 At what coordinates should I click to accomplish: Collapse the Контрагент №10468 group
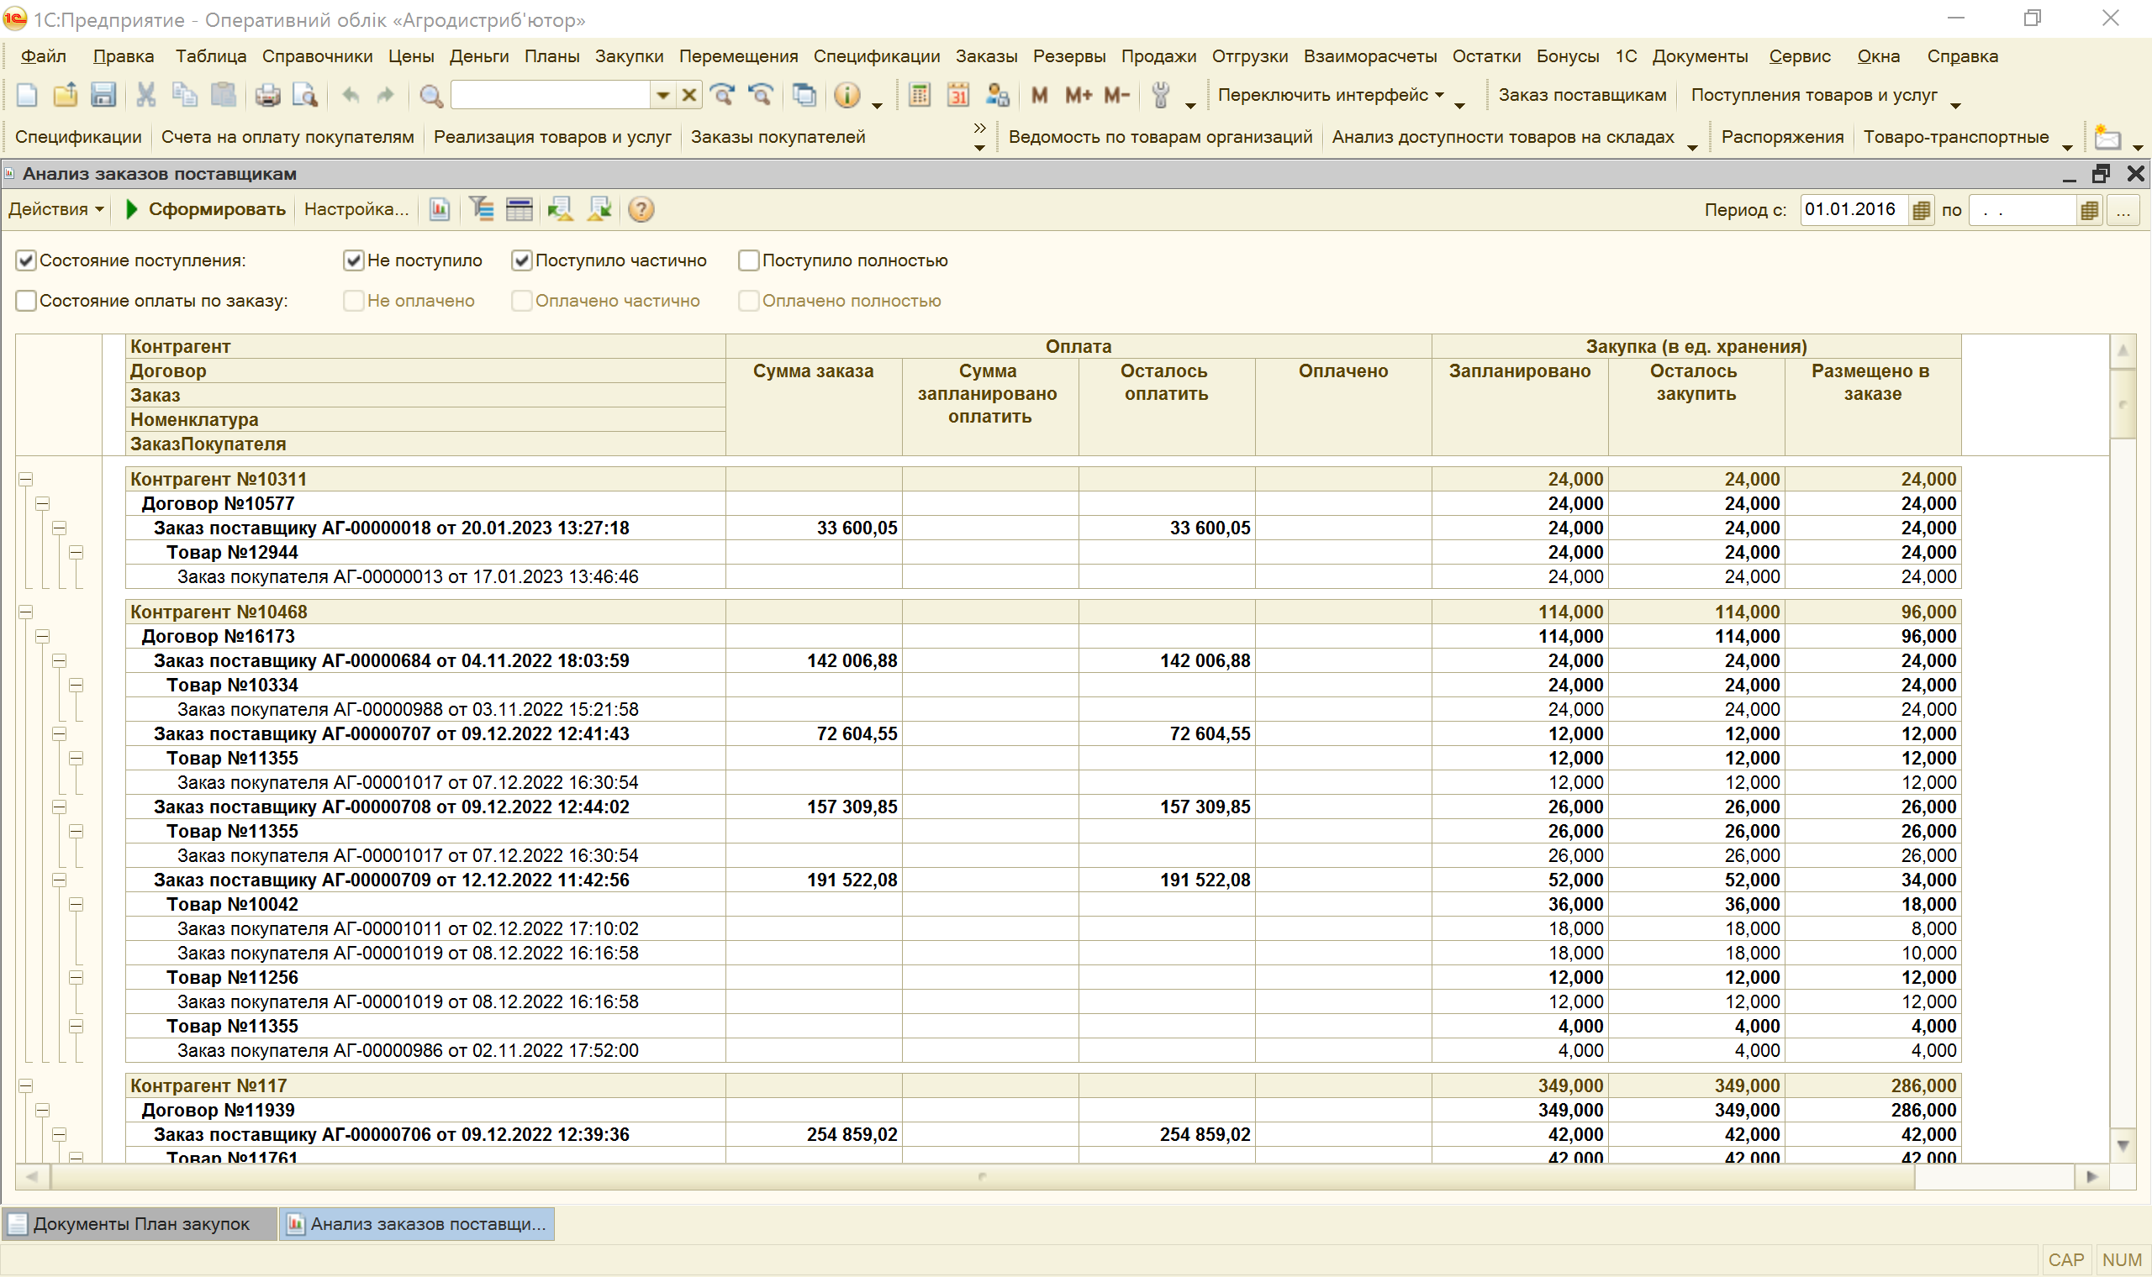26,612
